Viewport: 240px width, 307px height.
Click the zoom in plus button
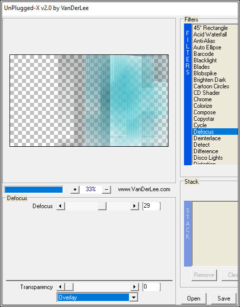click(74, 190)
